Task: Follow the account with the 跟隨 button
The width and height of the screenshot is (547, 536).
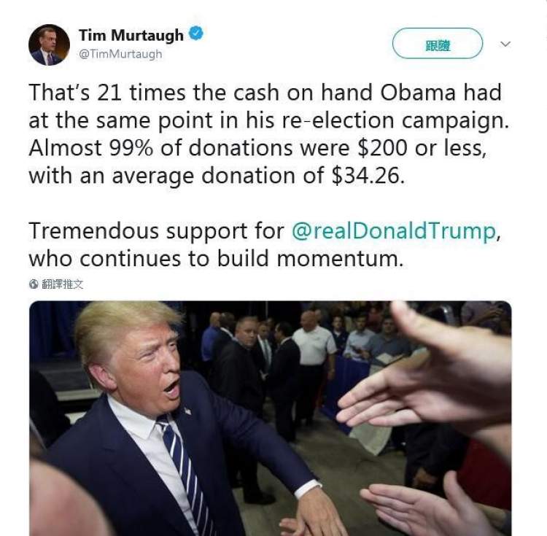Action: (x=438, y=43)
